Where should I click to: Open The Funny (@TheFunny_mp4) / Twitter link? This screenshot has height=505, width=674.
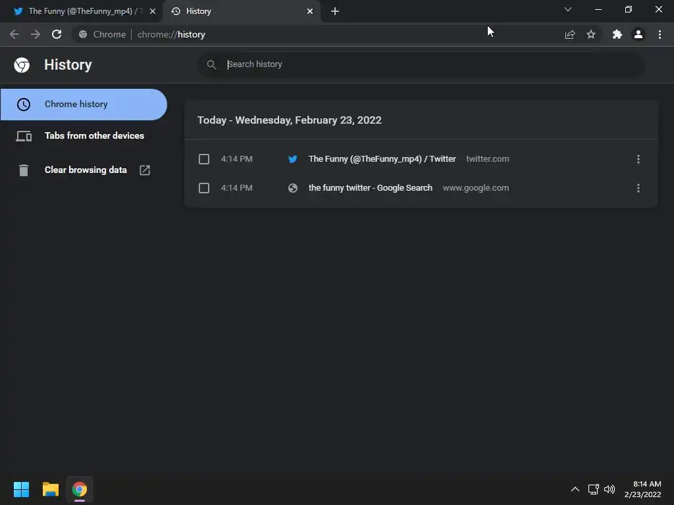(382, 159)
